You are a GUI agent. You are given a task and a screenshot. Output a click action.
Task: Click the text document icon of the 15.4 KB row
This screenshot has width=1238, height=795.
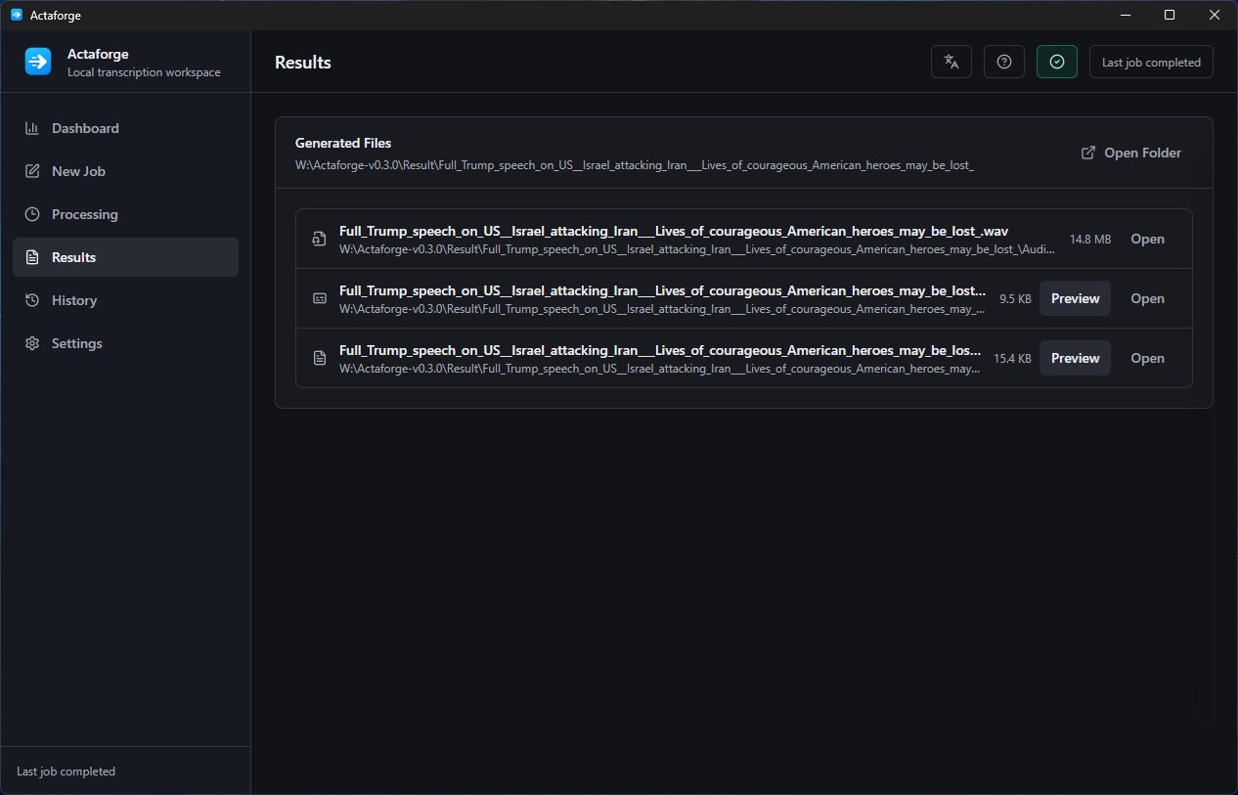[320, 358]
